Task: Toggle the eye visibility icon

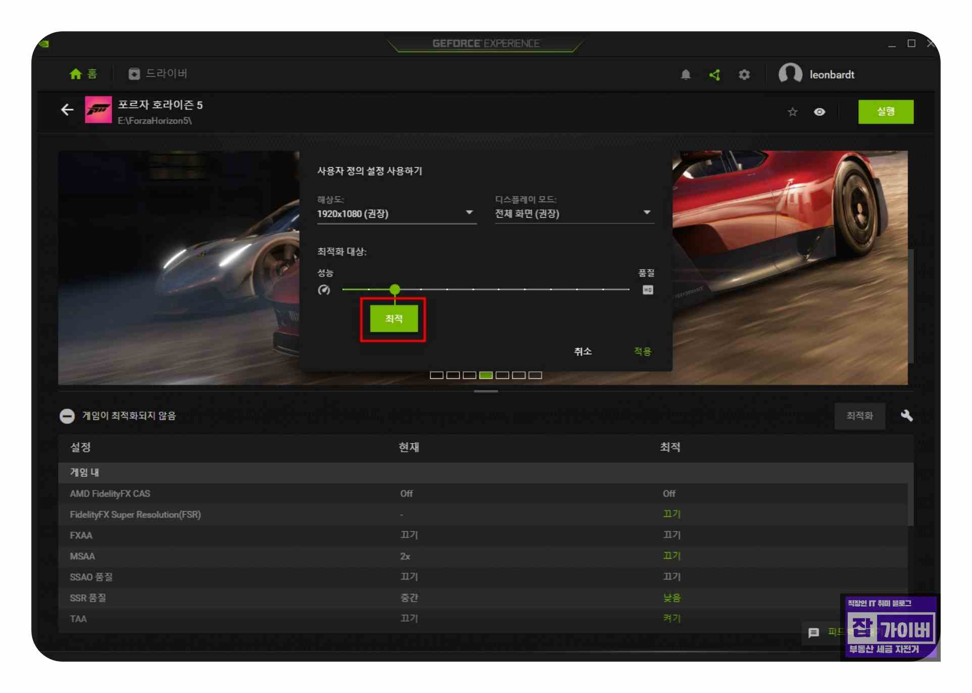Action: (x=819, y=112)
